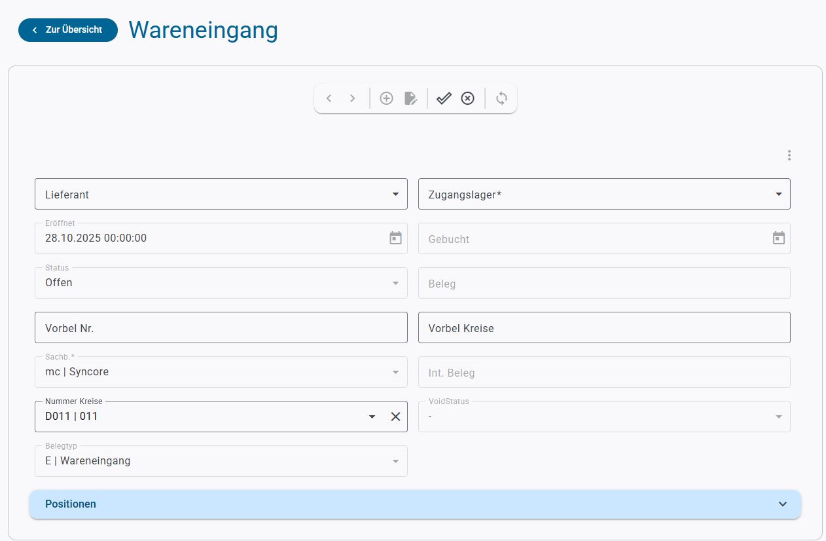
Task: Clear the Nummer Kreise selection with the X
Action: coord(395,417)
